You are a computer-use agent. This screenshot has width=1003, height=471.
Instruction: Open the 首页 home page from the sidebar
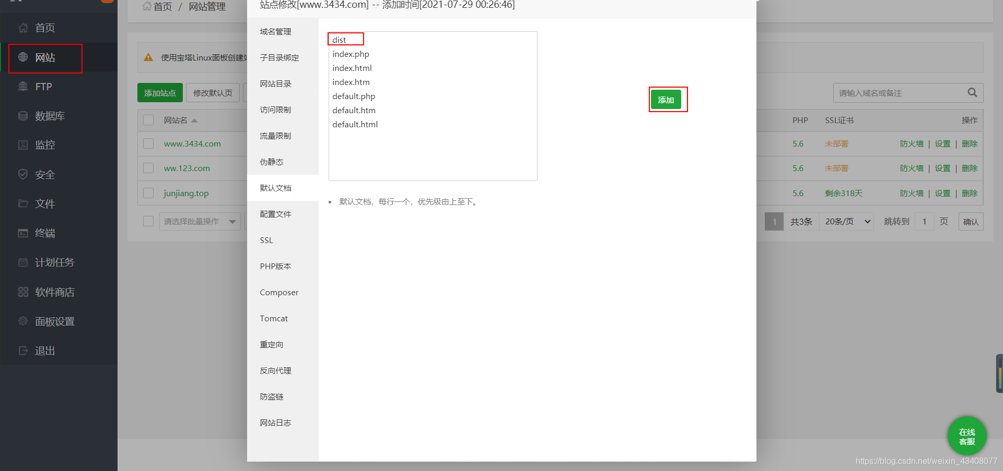coord(44,28)
